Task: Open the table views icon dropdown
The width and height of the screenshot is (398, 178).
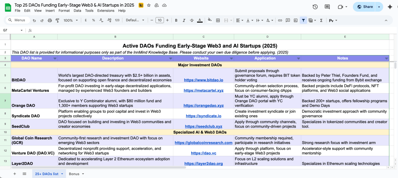Action: click(x=312, y=20)
